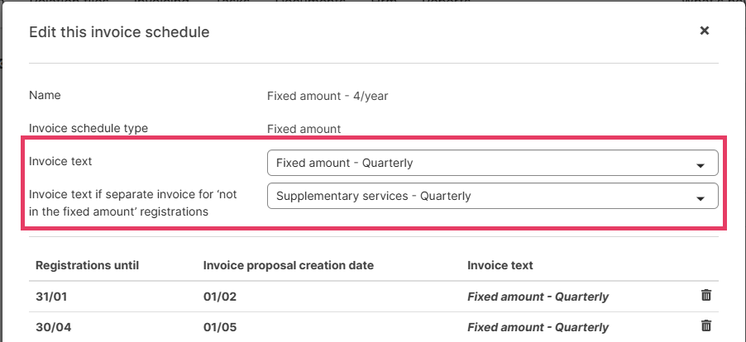746x342 pixels.
Task: Click the arrow of the Fixed amount - Quarterly dropdown
Action: coord(701,164)
